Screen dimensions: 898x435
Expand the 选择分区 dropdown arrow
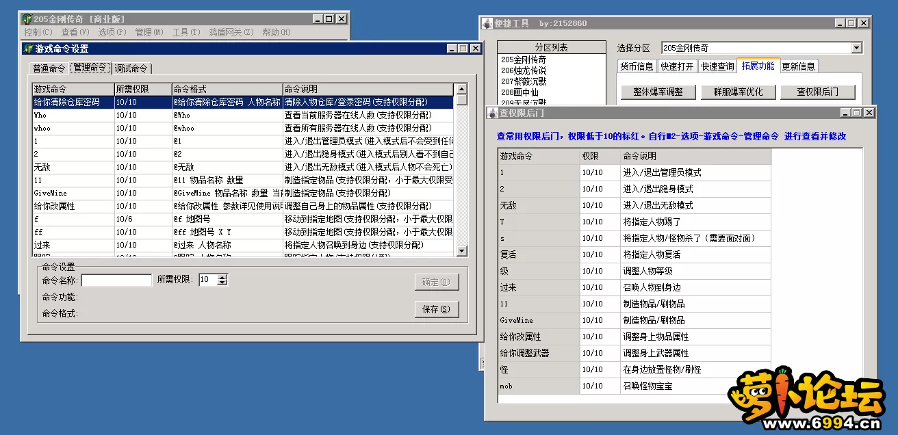coord(856,48)
